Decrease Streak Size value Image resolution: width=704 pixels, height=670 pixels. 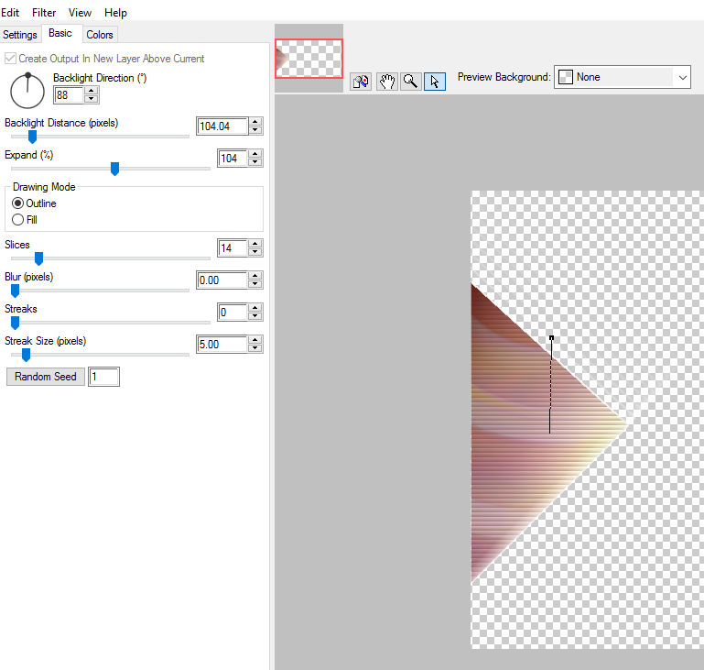(x=255, y=348)
